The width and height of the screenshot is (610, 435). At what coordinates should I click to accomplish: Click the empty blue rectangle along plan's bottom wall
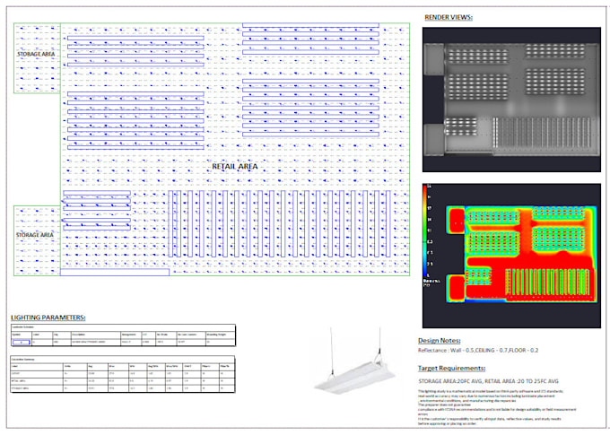coord(115,273)
